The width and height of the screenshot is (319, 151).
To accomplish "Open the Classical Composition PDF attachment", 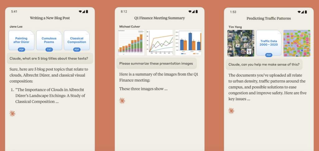I will pyautogui.click(x=77, y=40).
